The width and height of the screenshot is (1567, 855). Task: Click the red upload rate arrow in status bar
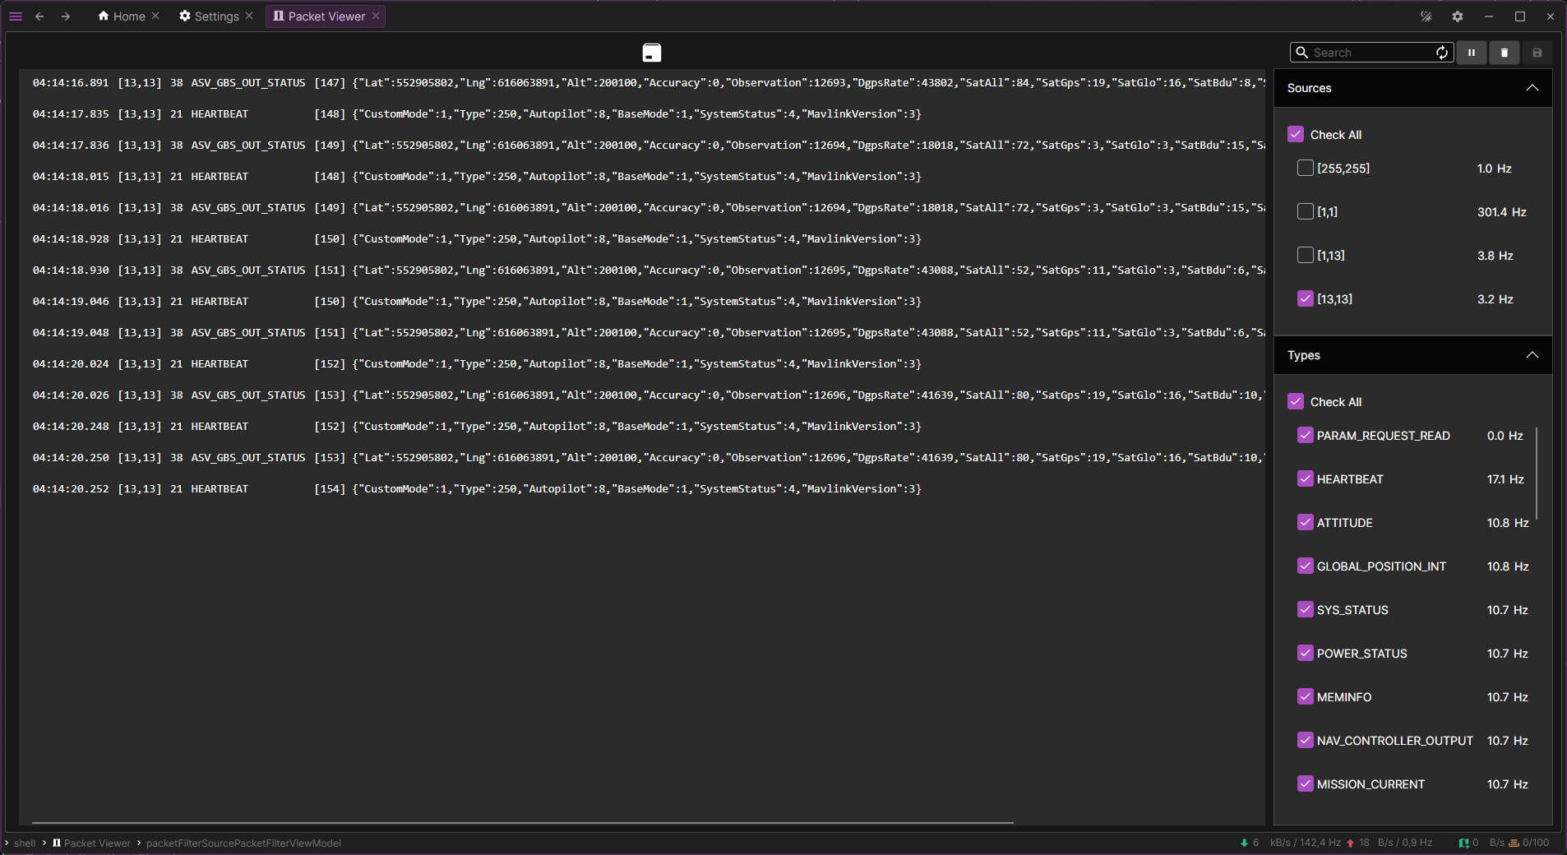[1350, 843]
